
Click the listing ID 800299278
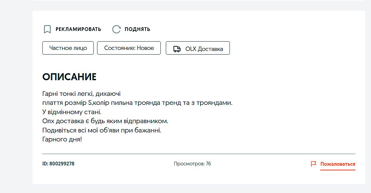(58, 164)
